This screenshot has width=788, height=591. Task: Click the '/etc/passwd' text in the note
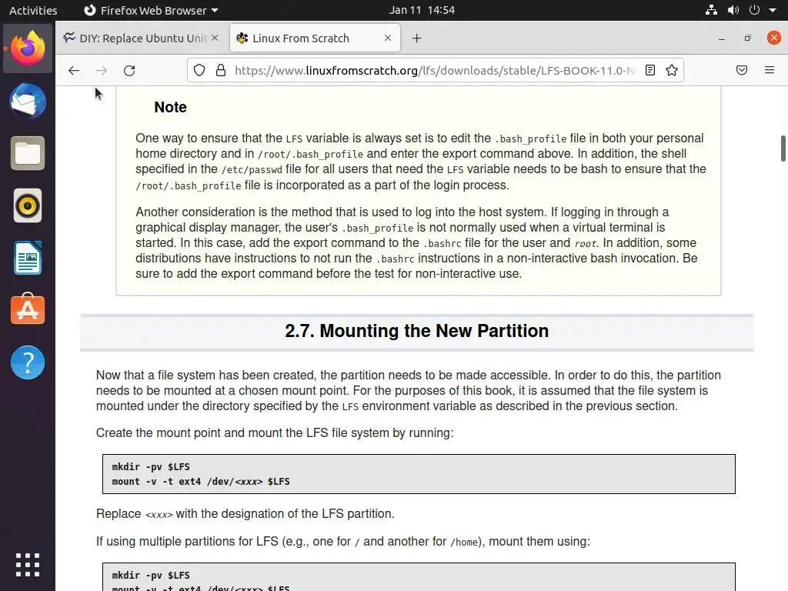(252, 170)
